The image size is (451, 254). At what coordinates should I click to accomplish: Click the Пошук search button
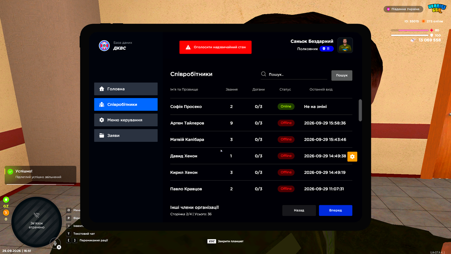point(342,75)
